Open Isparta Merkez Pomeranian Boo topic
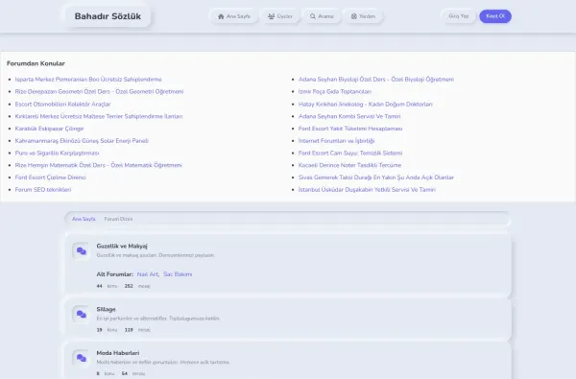 click(88, 80)
